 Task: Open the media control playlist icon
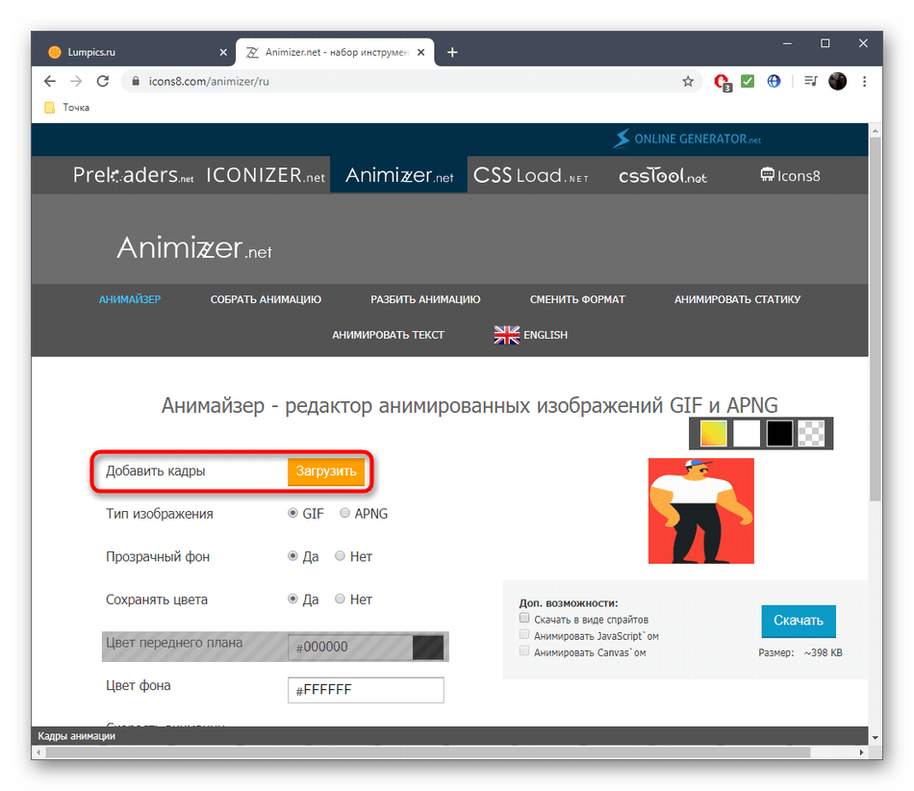click(810, 81)
